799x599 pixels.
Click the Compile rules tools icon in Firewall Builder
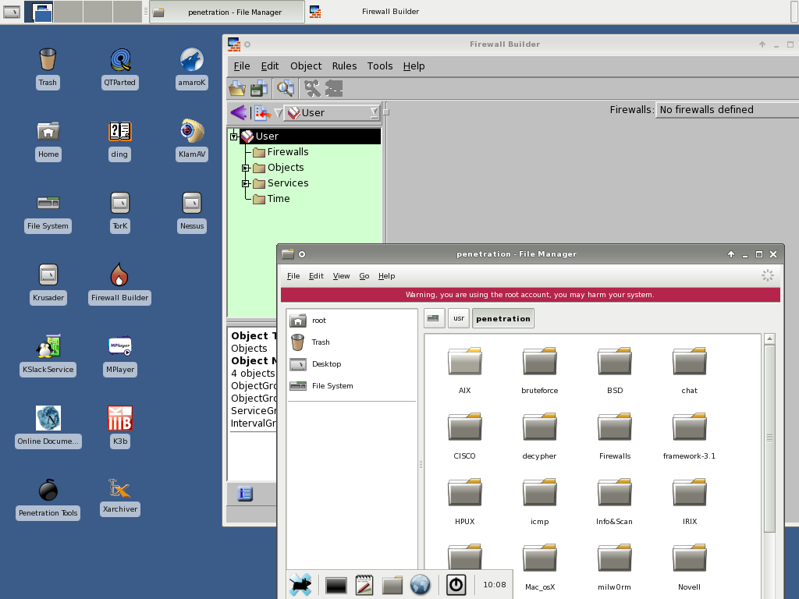(x=312, y=89)
